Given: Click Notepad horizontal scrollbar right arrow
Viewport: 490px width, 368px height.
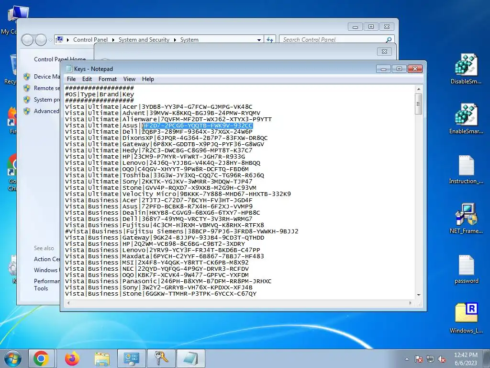Looking at the screenshot, I should click(410, 303).
